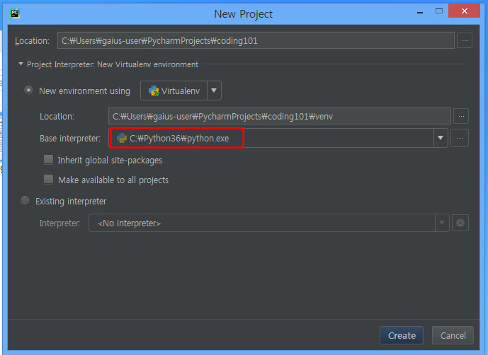488x355 pixels.
Task: Open interpreter settings gear icon
Action: point(460,223)
